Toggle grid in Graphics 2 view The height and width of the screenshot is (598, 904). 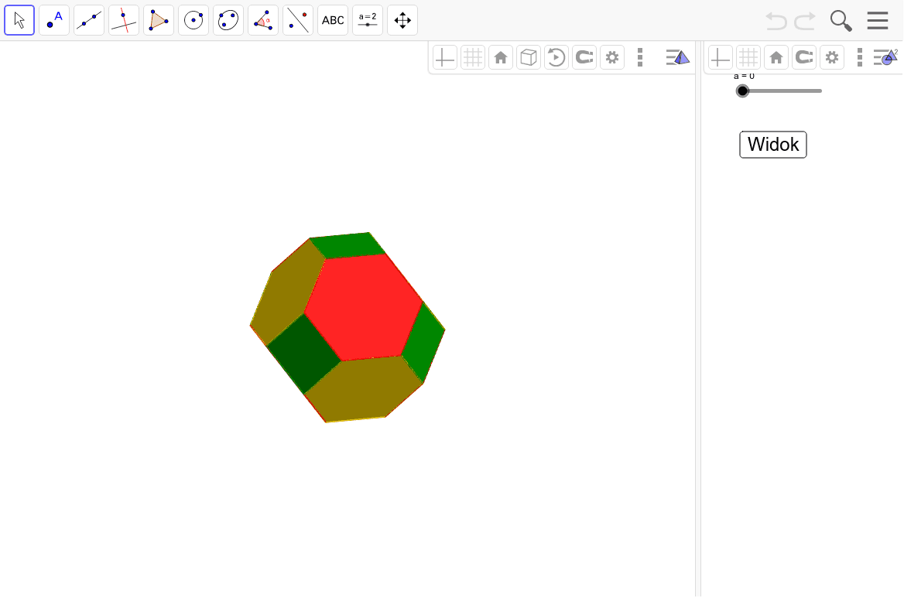(x=748, y=57)
